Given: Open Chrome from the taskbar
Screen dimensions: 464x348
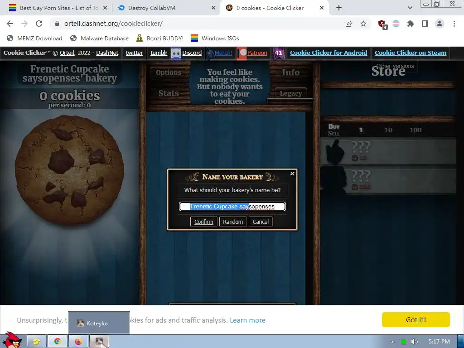Looking at the screenshot, I should 58,342.
